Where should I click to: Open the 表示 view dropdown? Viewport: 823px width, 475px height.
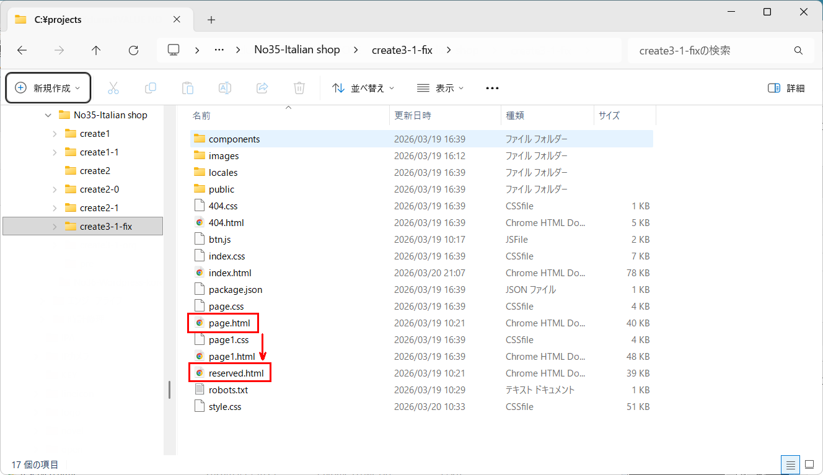(x=440, y=88)
